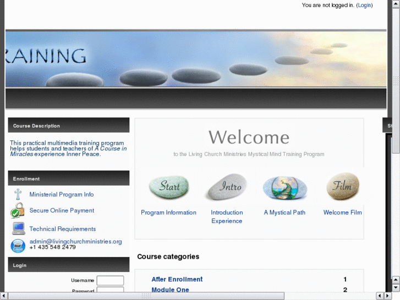Click admin@livingchurchministries.org email link

pos(75,242)
